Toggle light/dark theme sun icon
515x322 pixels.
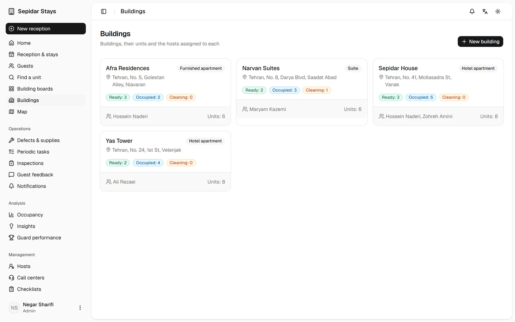[x=498, y=11]
